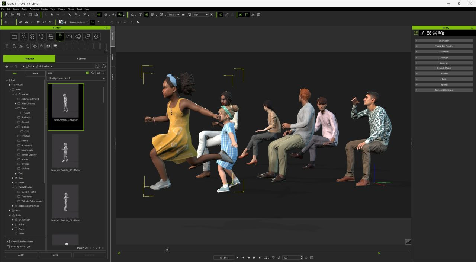Click the timeline playhead scrubber handle

tap(167, 250)
